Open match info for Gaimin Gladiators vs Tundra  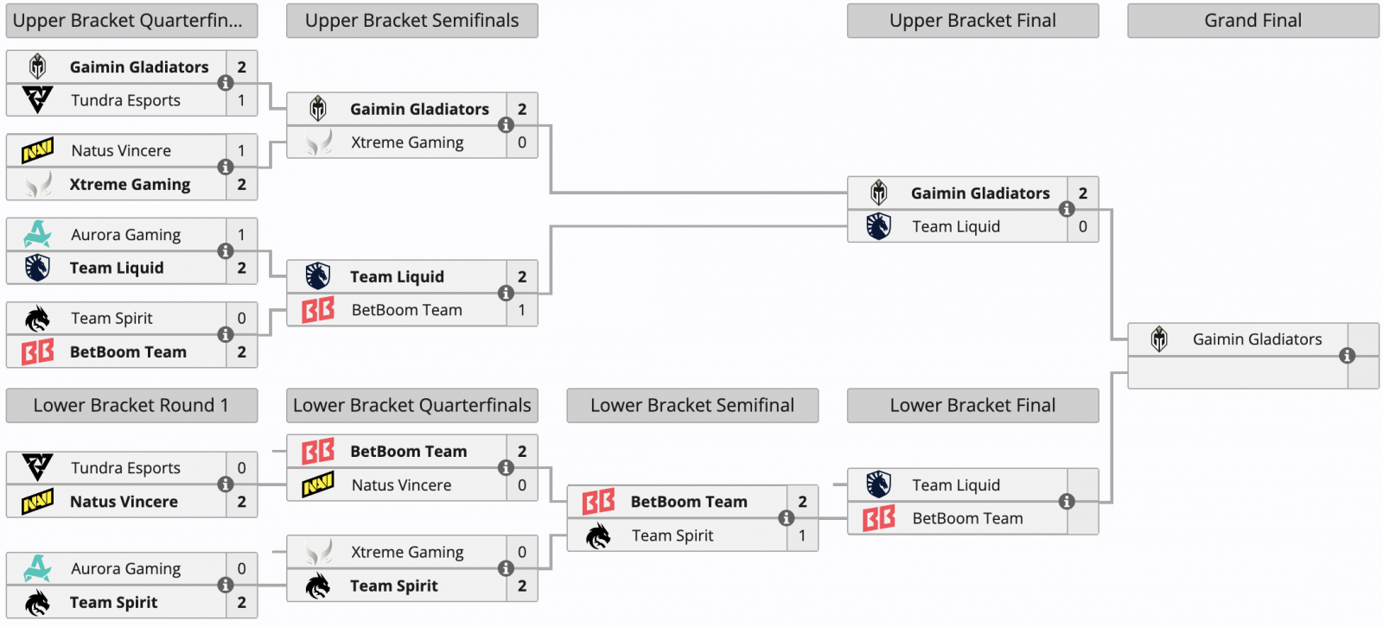tap(226, 83)
